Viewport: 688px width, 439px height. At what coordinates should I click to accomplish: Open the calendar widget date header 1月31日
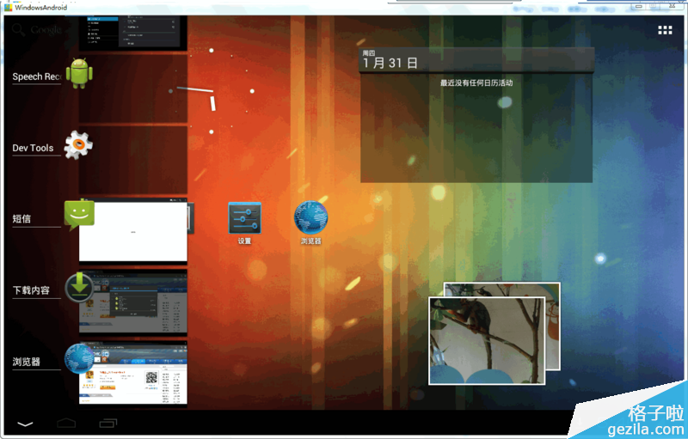pyautogui.click(x=476, y=60)
